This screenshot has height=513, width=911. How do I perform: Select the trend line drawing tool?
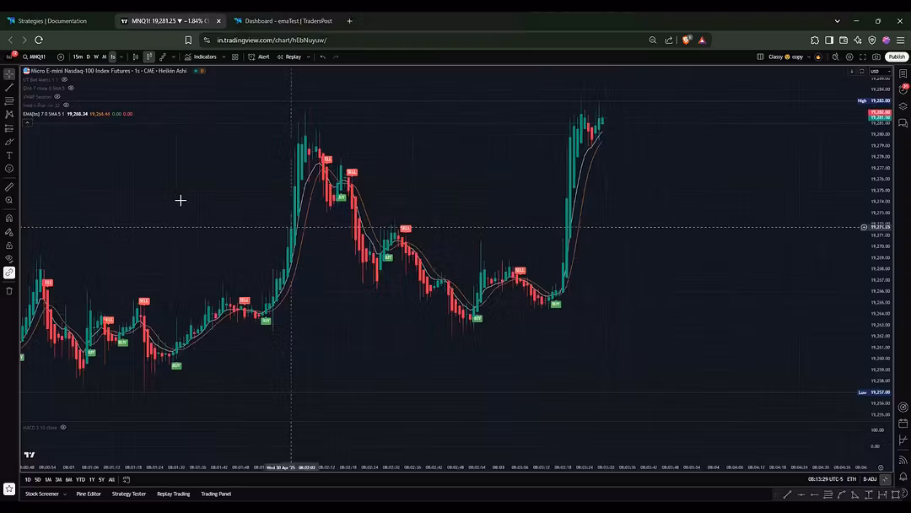pyautogui.click(x=9, y=88)
